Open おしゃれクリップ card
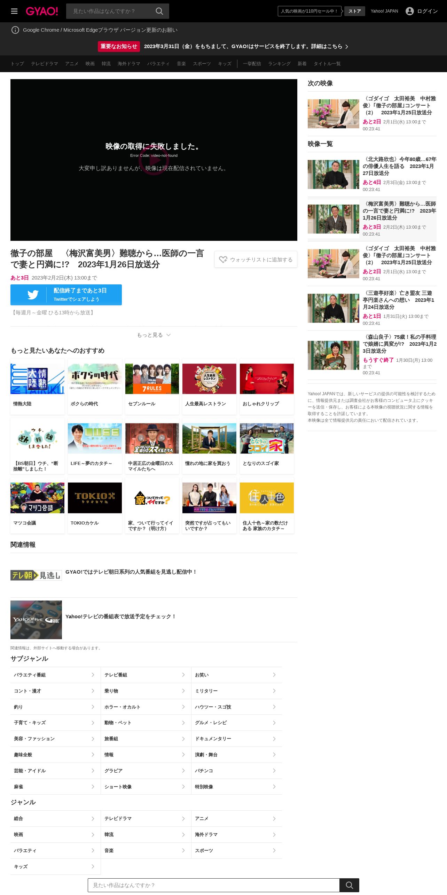Viewport: 447px width, 895px height. tap(267, 387)
